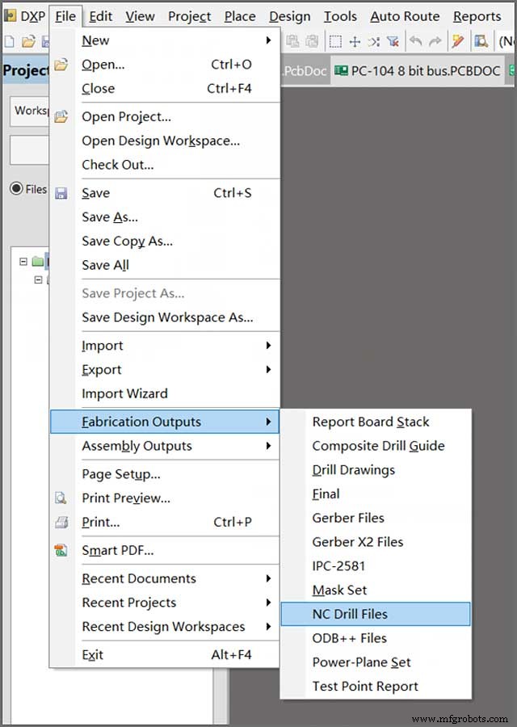This screenshot has width=517, height=727.
Task: Click the Select Inside Area rectangle tool
Action: coord(335,41)
